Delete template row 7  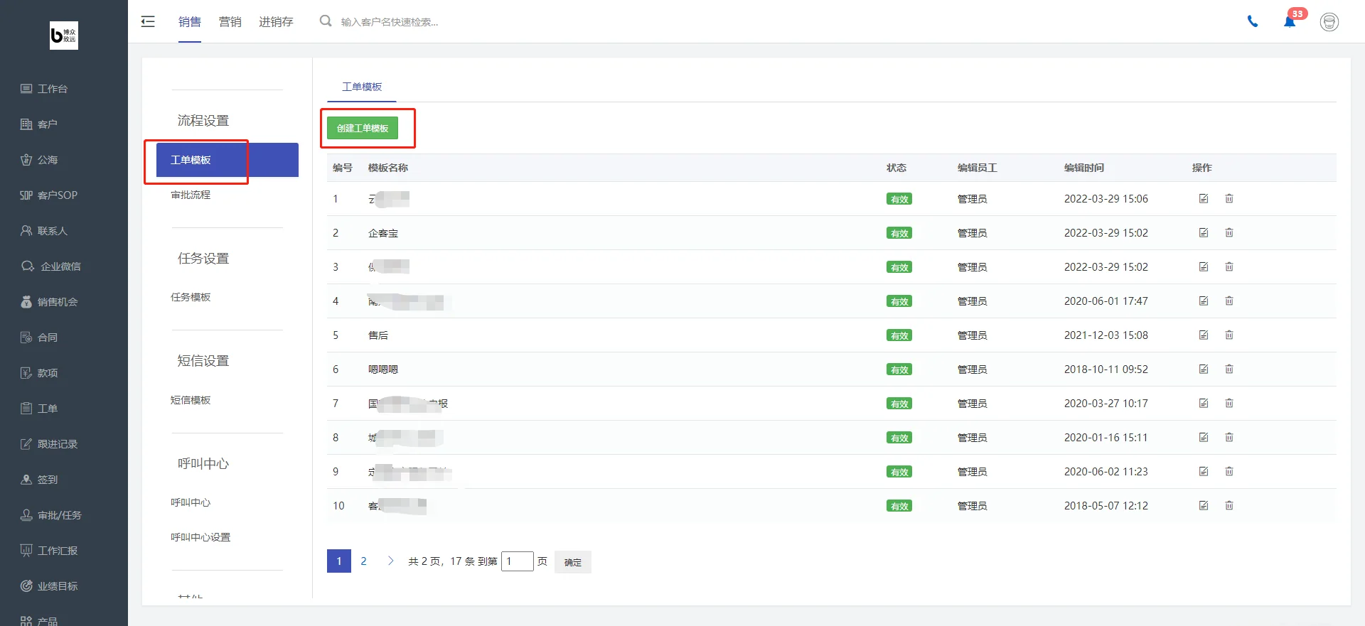(x=1229, y=404)
